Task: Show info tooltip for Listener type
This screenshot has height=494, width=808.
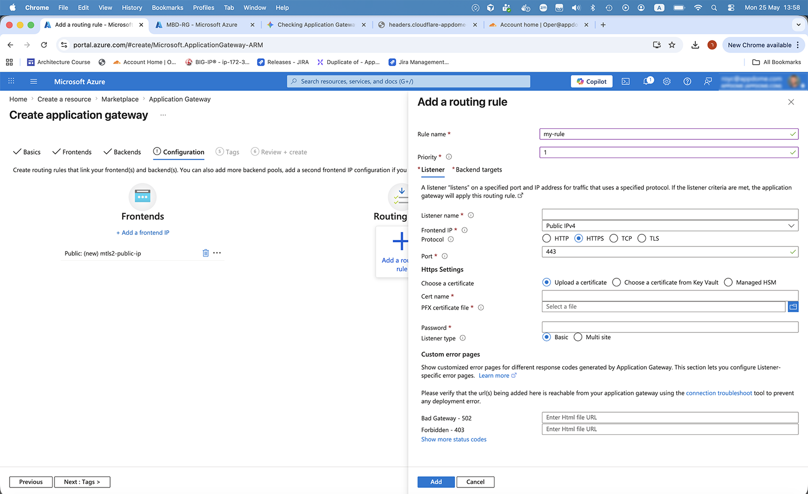Action: [463, 338]
